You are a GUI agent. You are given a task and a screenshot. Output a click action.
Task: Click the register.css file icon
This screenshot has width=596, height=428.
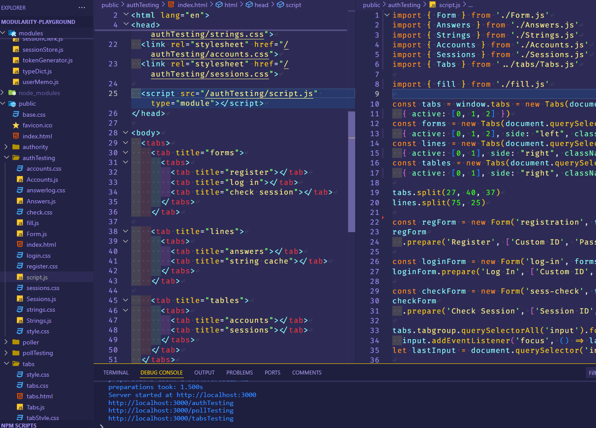pyautogui.click(x=20, y=266)
